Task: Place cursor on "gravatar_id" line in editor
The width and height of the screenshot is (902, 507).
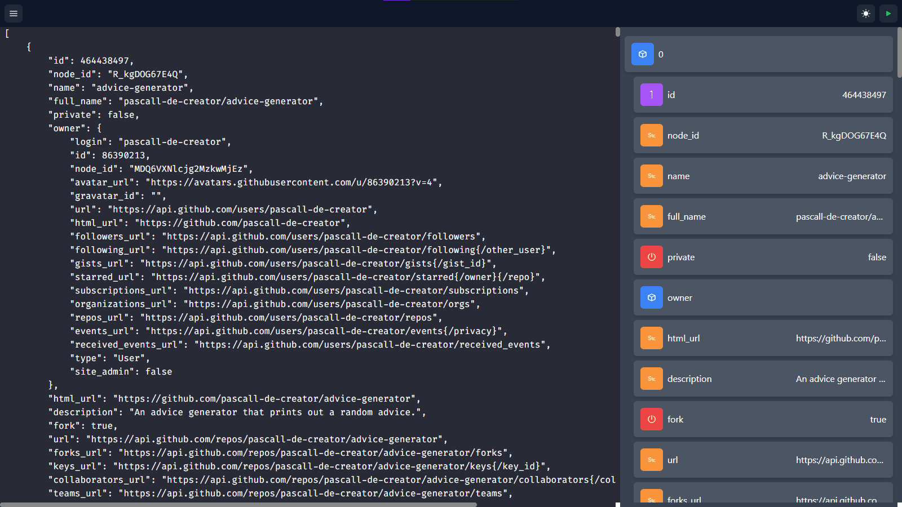Action: coord(118,195)
